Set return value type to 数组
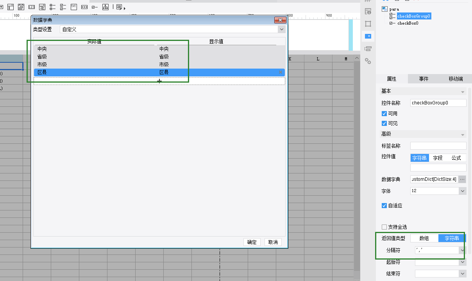Screen dimensions: 472x281 coord(424,238)
